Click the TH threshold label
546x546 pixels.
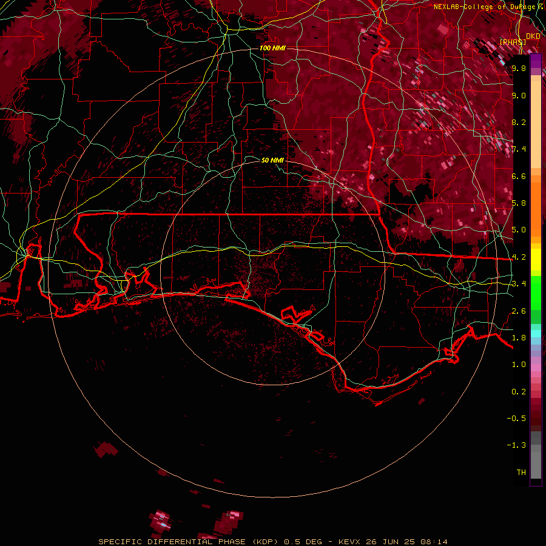coord(521,473)
